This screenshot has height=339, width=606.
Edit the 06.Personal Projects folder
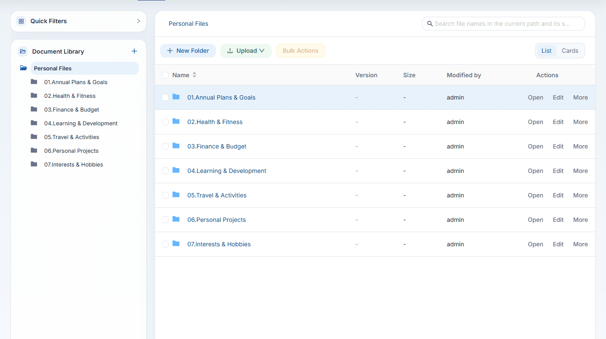click(558, 220)
